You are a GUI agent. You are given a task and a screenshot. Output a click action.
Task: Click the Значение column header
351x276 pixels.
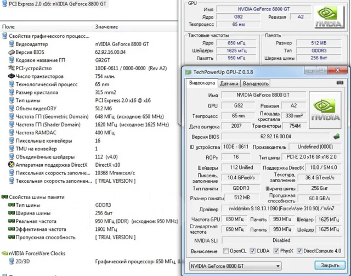click(106, 27)
